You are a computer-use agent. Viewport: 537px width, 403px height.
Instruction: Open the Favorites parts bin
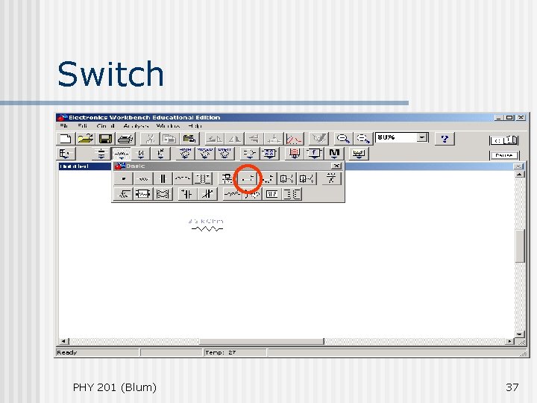(65, 154)
